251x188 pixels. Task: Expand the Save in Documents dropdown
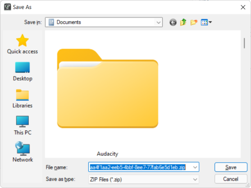pyautogui.click(x=104, y=22)
